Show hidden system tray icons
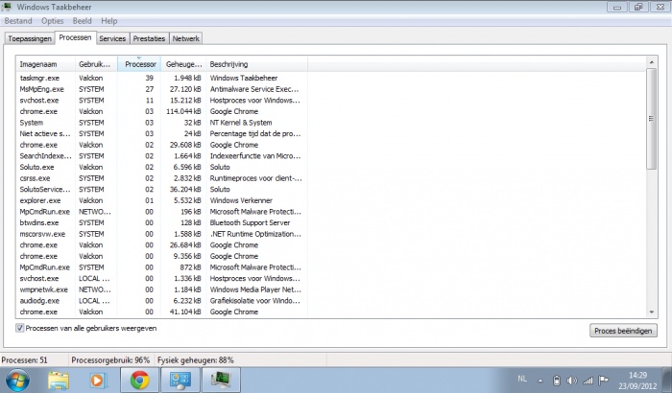The height and width of the screenshot is (393, 672). tap(540, 381)
